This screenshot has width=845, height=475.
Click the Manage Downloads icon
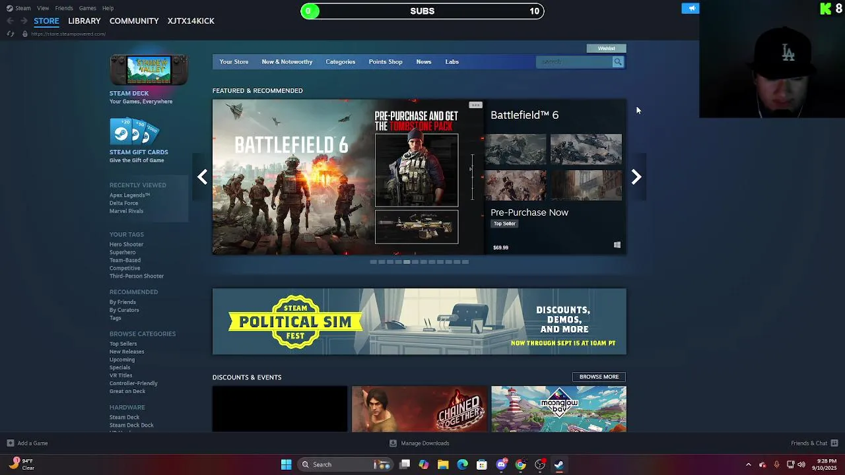pos(393,443)
